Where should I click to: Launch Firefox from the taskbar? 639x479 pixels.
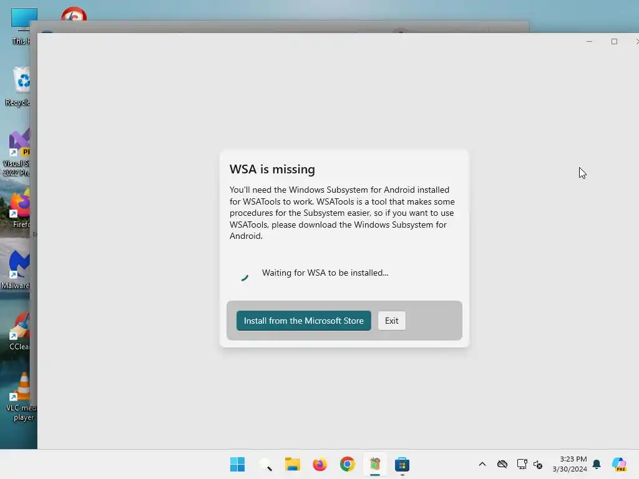click(x=320, y=464)
